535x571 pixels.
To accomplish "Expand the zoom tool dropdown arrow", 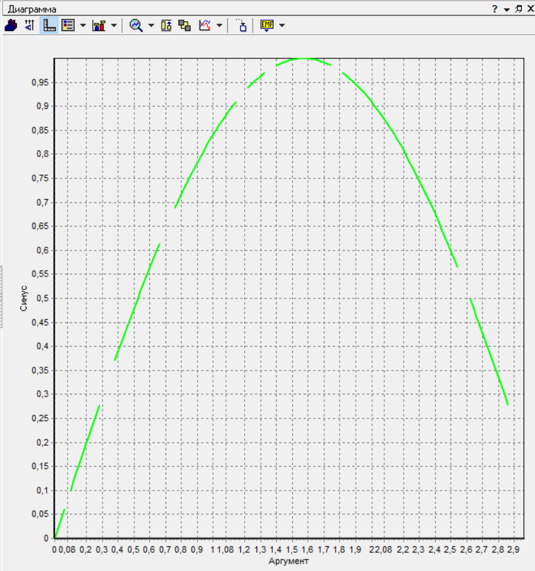I will point(151,25).
